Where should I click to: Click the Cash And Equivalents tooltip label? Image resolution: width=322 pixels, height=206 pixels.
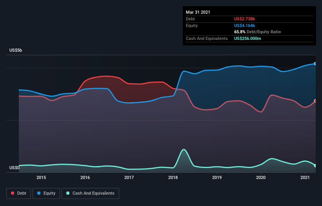tap(207, 38)
